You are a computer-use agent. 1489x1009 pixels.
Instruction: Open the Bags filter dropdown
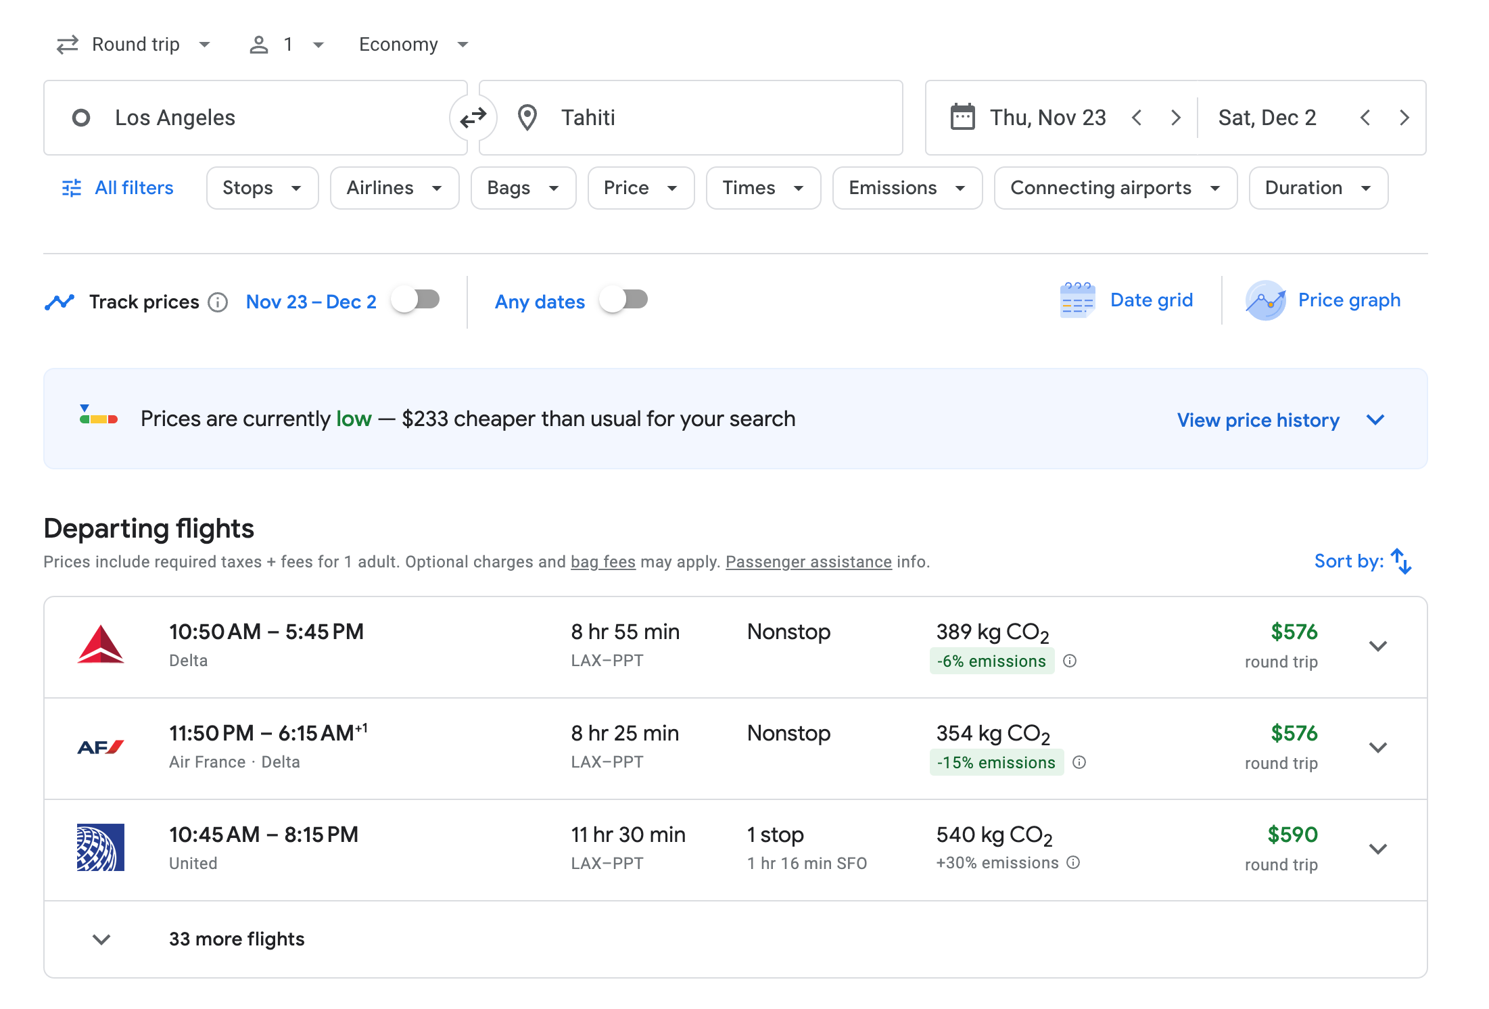(x=523, y=188)
